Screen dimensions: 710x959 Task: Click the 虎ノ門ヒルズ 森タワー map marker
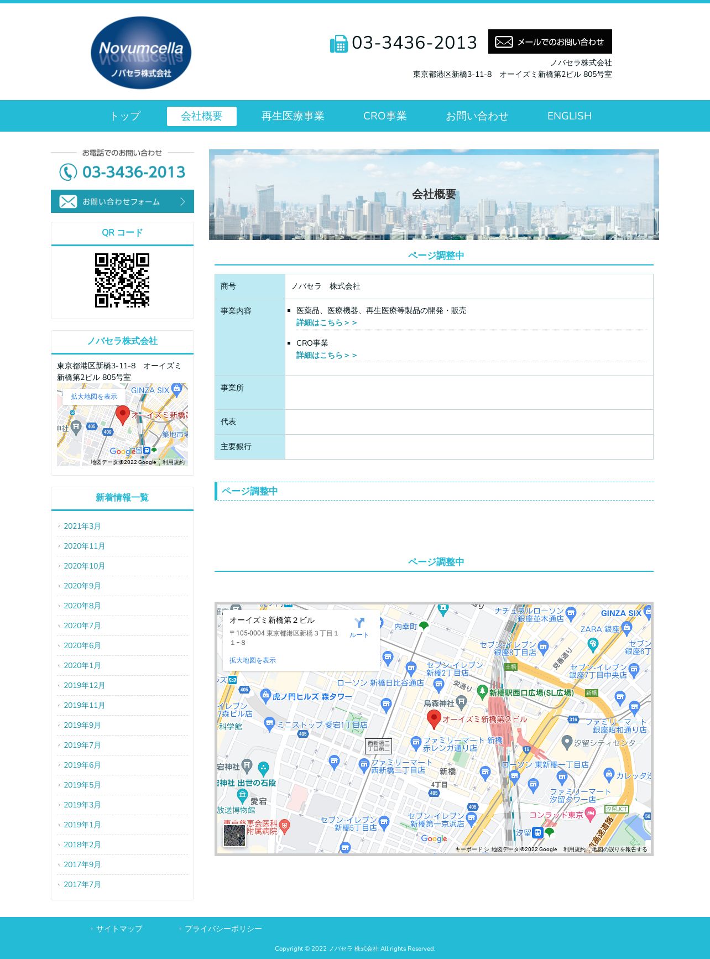265,696
